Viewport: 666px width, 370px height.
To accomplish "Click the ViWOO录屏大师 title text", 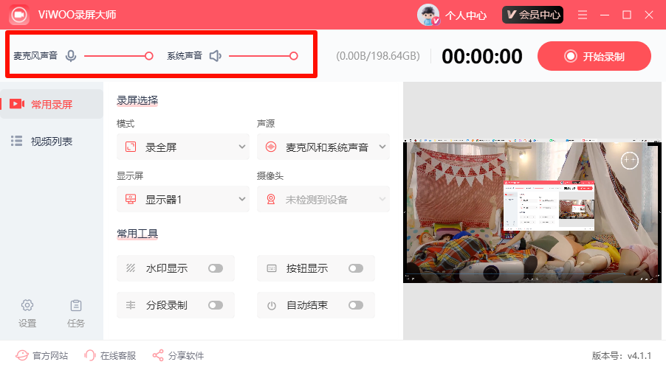I will [77, 15].
